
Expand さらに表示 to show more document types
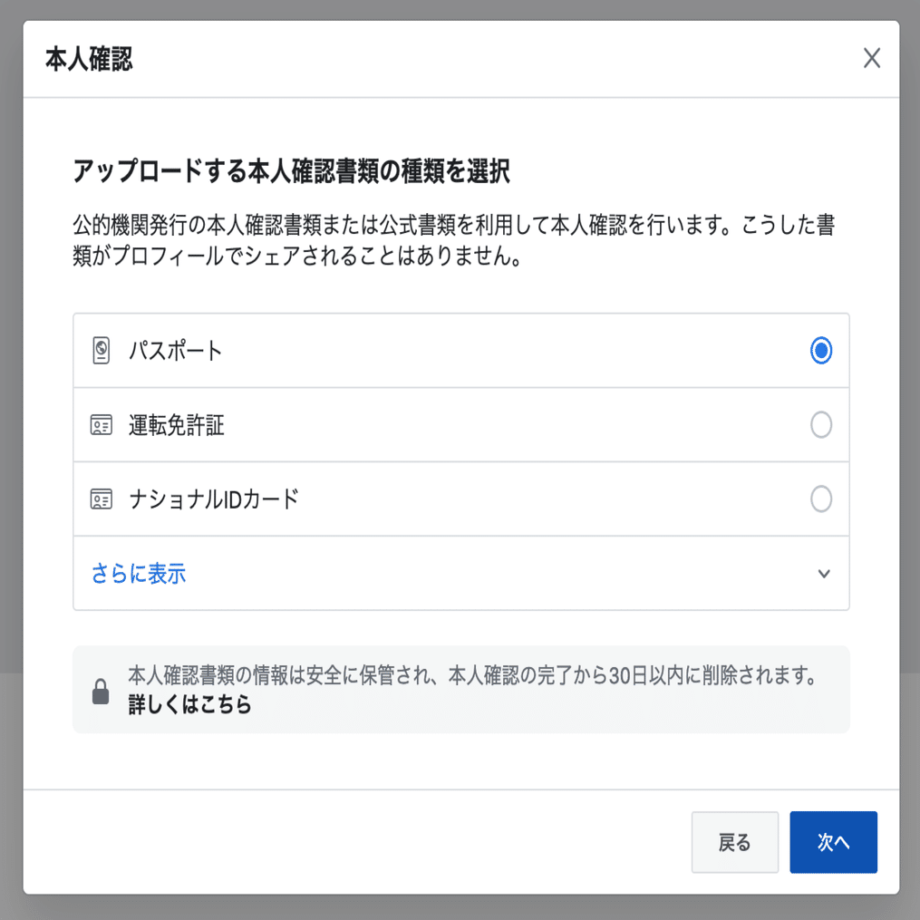coord(137,573)
